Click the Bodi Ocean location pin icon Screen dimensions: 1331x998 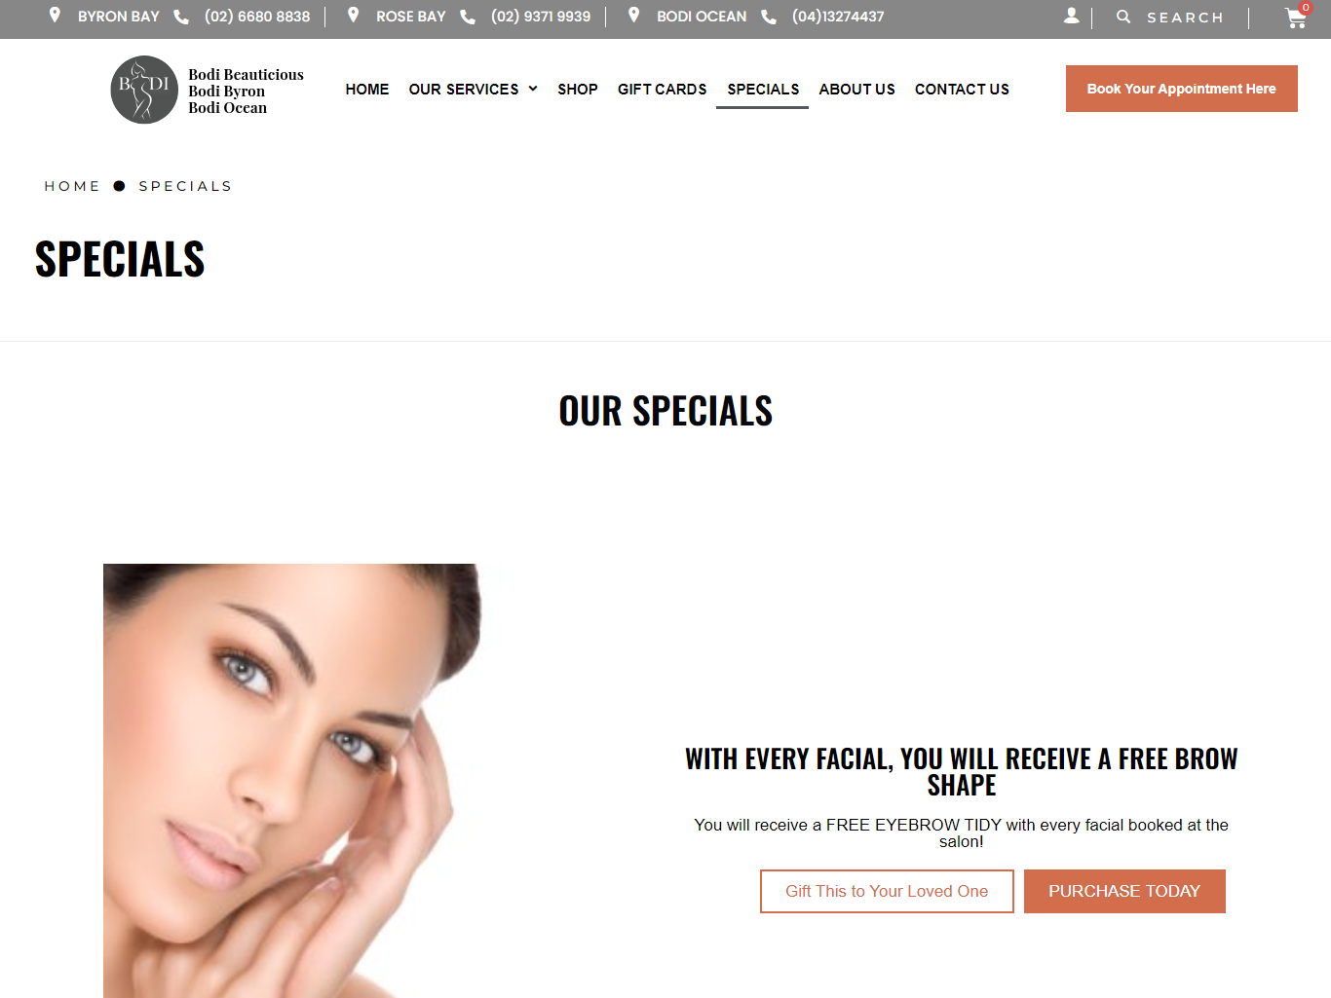634,16
